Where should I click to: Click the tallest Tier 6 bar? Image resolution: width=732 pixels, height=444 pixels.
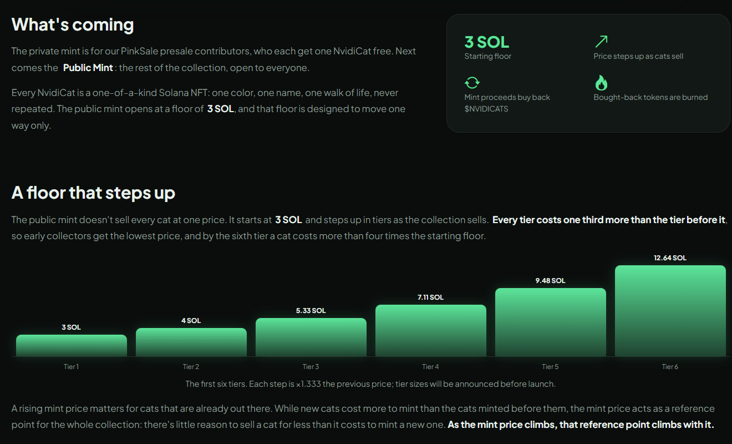(x=670, y=311)
